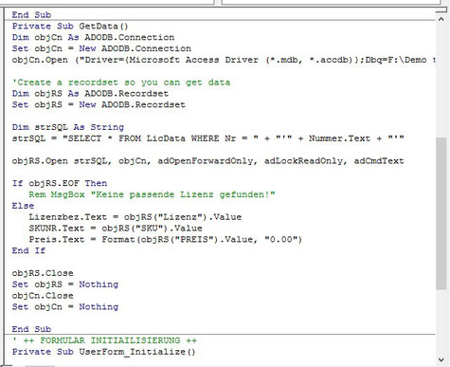Click the 'objRS.Open strSQL' line
The image size is (450, 367).
[207, 161]
